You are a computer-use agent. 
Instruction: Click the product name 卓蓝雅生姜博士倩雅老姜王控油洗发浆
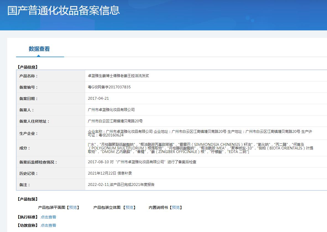[118, 76]
